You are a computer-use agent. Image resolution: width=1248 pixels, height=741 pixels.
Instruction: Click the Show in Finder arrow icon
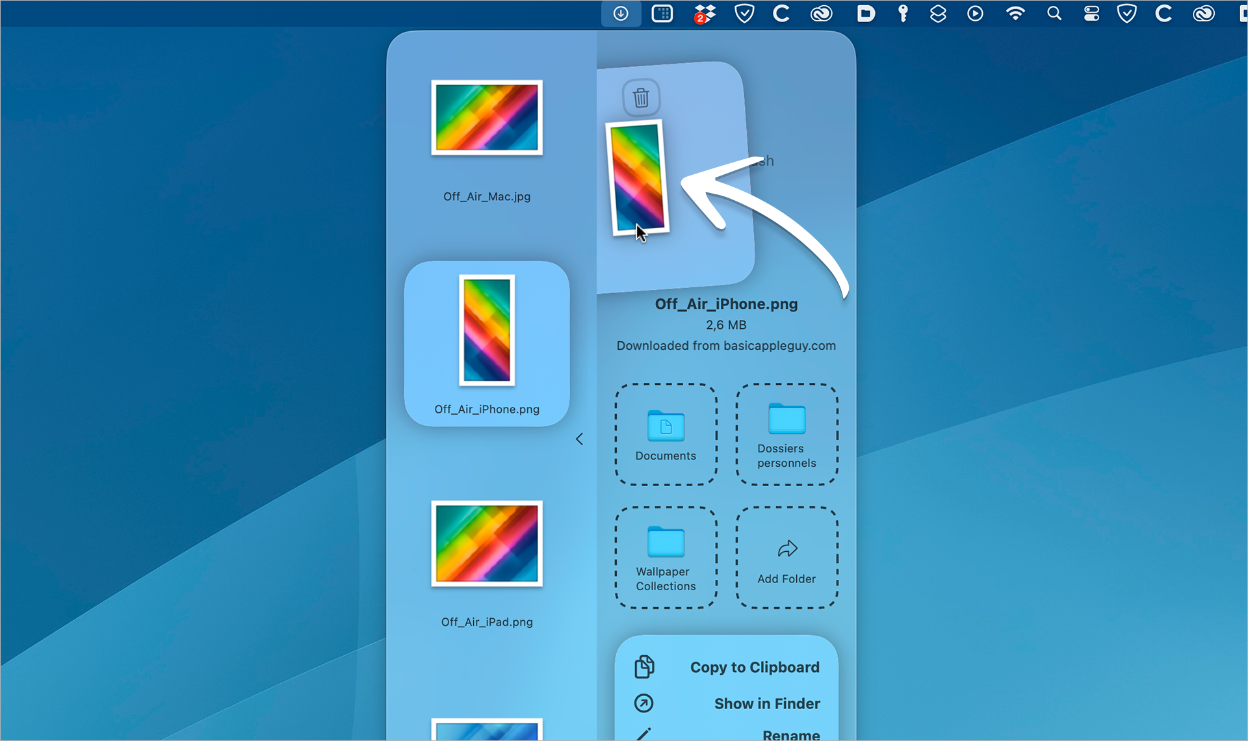644,703
